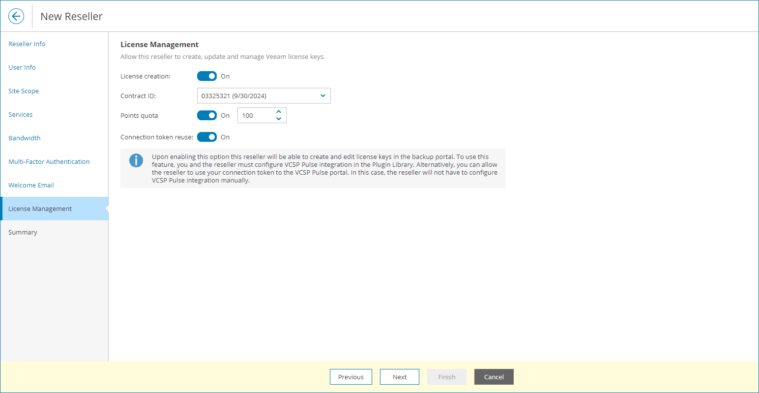Increase points quota with up arrow
759x393 pixels.
[279, 112]
